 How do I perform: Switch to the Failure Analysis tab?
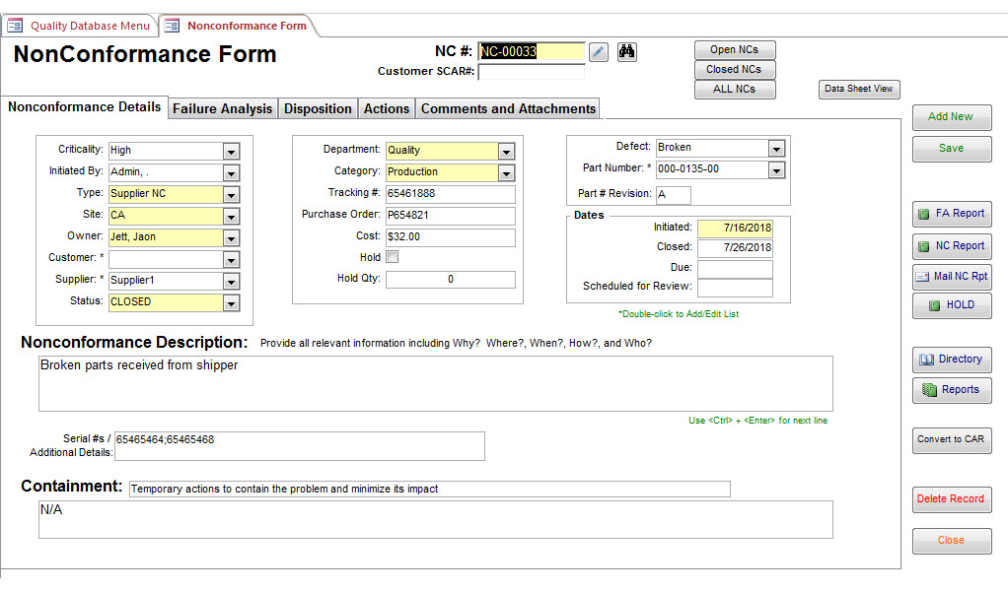point(222,108)
